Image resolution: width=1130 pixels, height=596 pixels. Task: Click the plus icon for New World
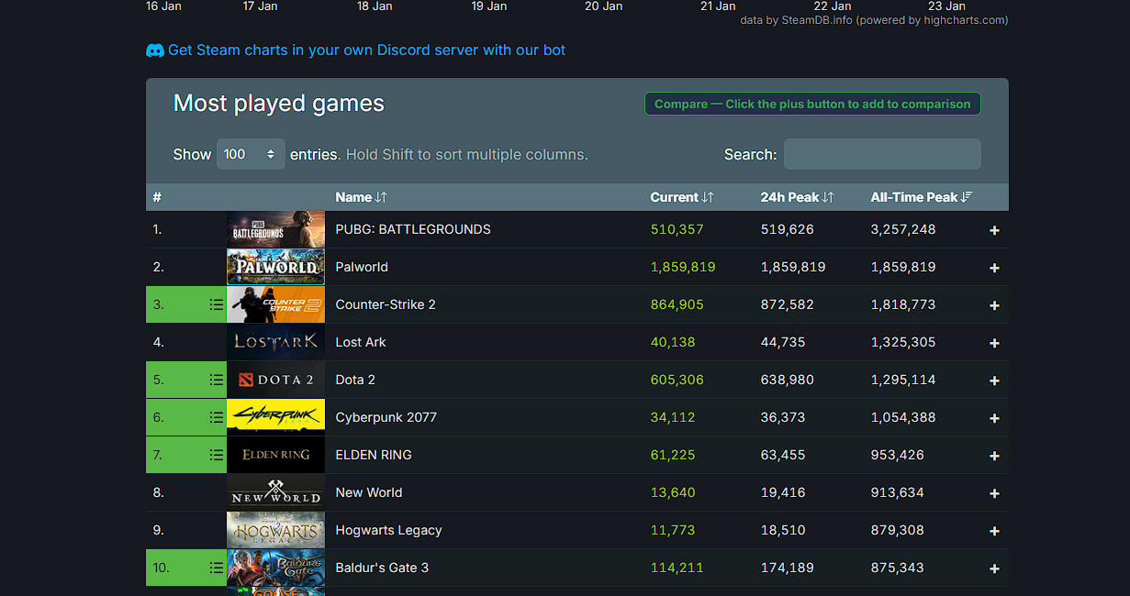[x=994, y=492]
